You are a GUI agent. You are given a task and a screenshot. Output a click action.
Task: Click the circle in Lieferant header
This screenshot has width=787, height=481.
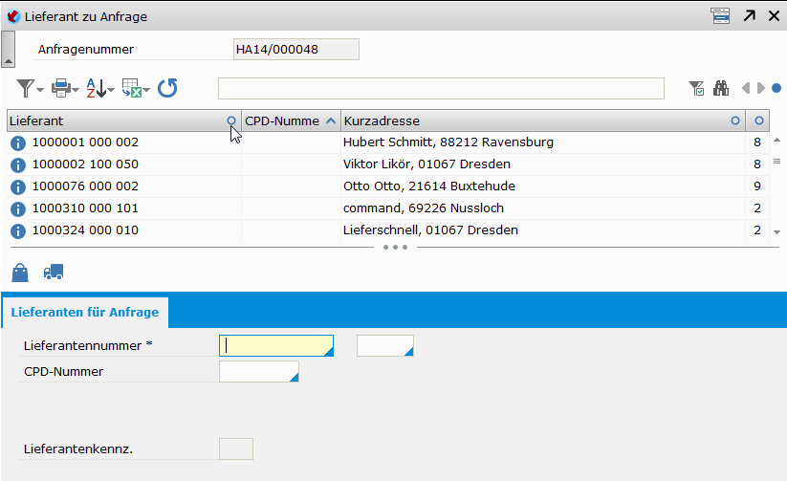[231, 120]
